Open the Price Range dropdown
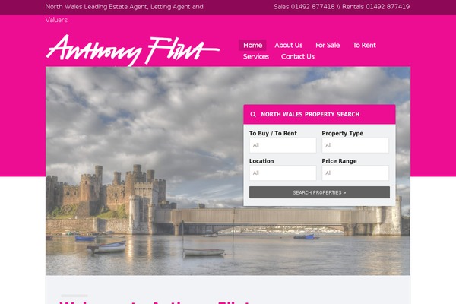 tap(355, 173)
